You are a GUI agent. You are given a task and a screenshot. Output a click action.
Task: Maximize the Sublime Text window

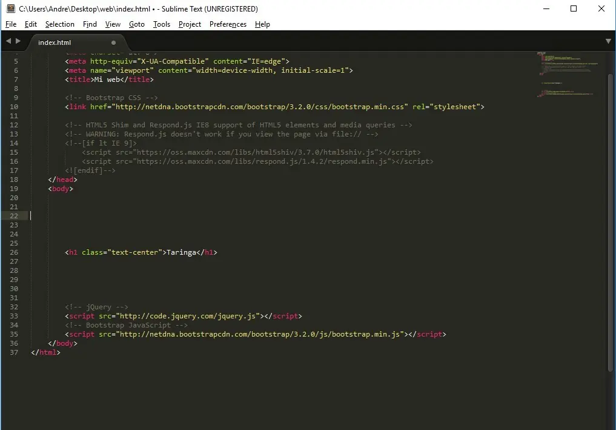[x=574, y=8]
